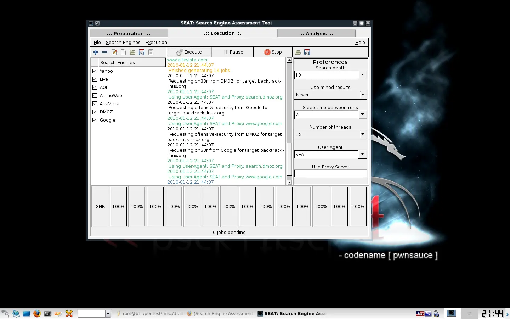This screenshot has height=319, width=510.
Task: Click the Use Proxy Server input field
Action: pos(330,173)
